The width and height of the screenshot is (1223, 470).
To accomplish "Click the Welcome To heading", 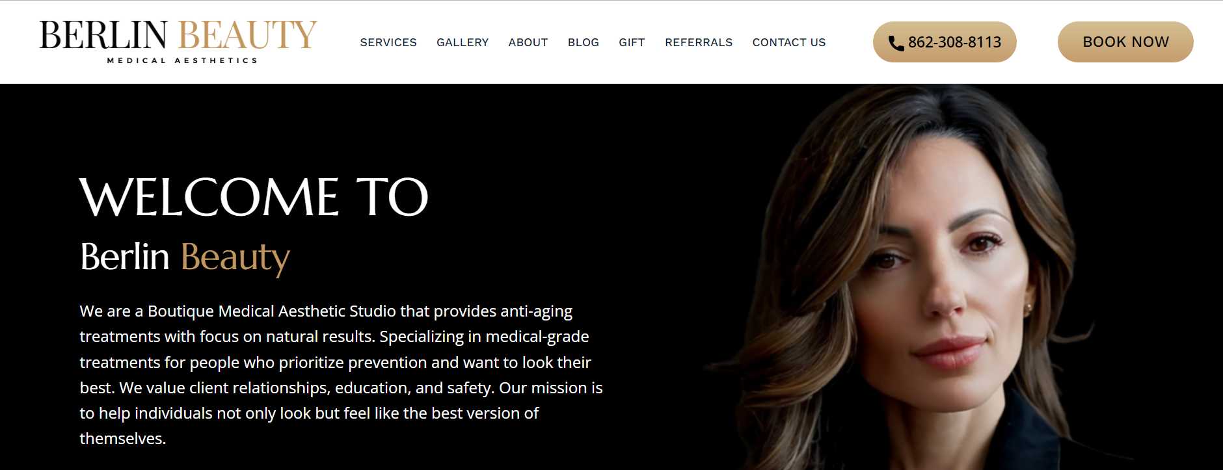I will coord(254,197).
